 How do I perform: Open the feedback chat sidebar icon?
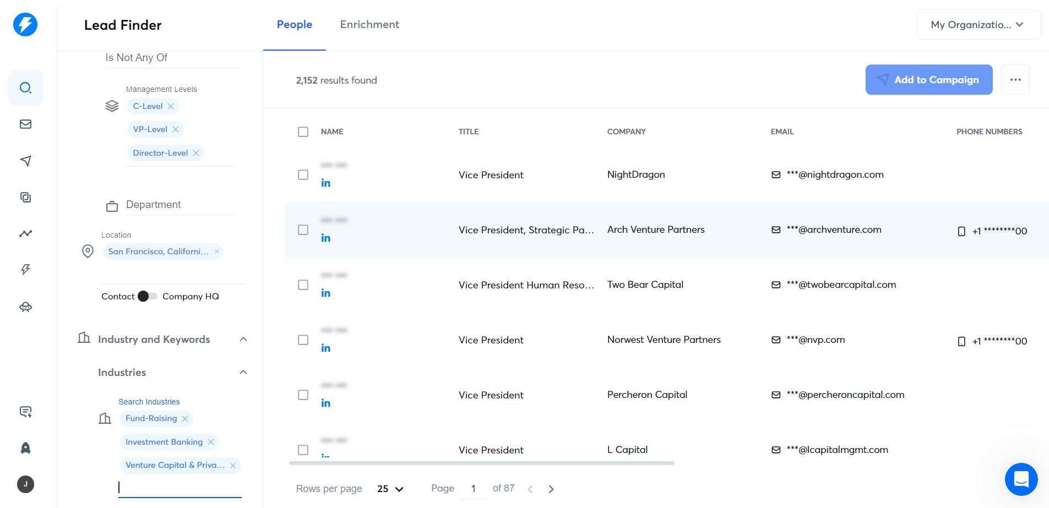[x=25, y=412]
